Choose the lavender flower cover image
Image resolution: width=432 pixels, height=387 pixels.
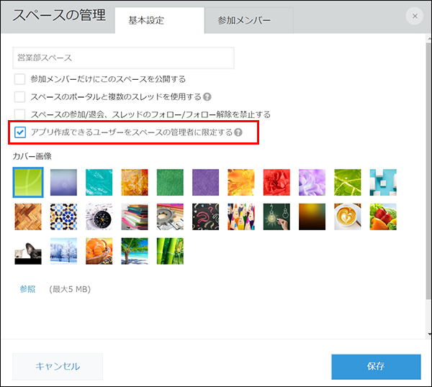click(x=312, y=182)
